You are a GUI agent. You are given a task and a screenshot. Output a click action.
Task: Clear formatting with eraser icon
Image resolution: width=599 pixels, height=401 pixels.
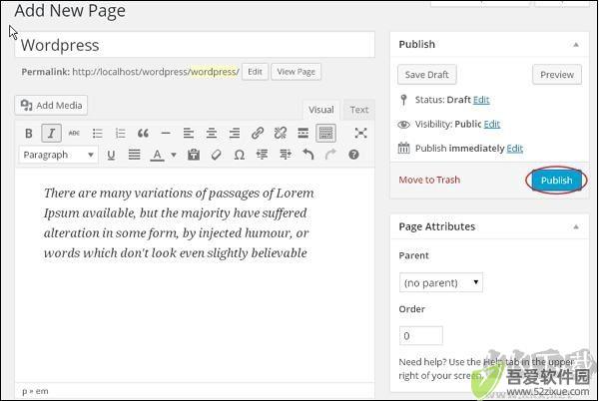[x=217, y=155]
